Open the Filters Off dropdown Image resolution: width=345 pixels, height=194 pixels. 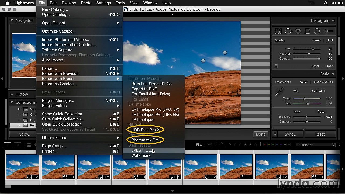pos(315,145)
